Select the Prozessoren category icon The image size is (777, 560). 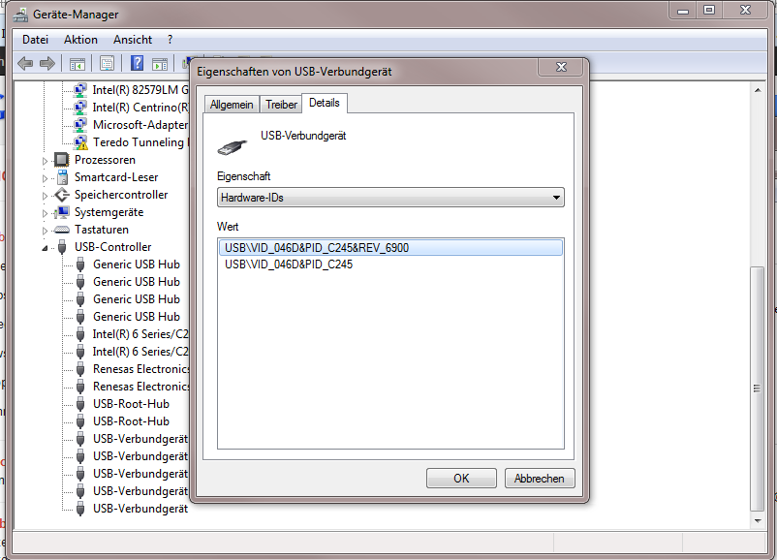(x=62, y=160)
